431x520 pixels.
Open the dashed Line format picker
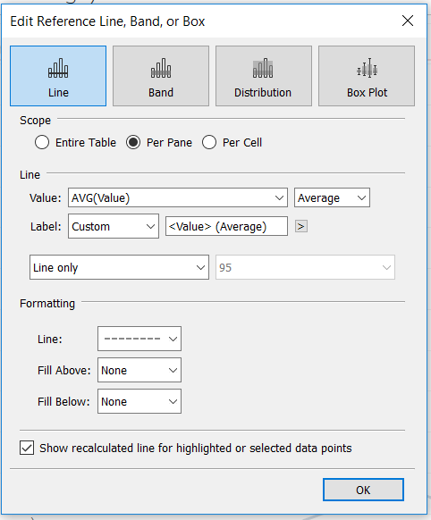[139, 339]
